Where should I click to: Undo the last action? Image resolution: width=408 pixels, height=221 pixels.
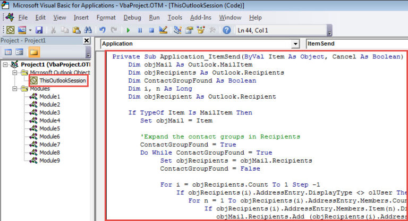tap(102, 30)
